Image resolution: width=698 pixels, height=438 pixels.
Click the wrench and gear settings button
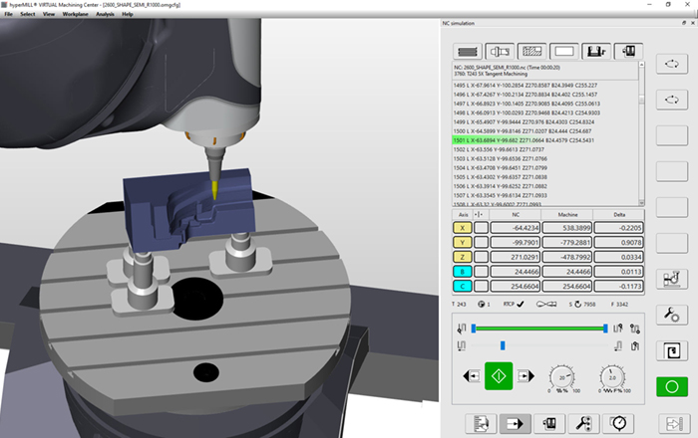click(x=672, y=315)
